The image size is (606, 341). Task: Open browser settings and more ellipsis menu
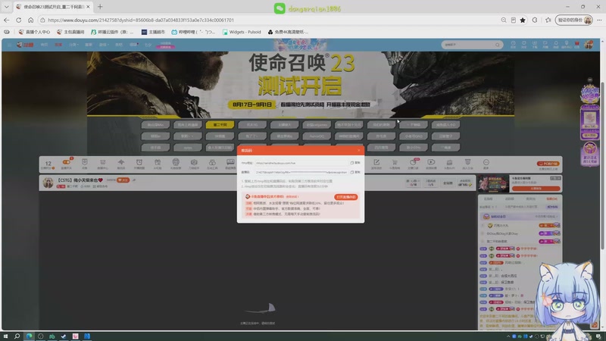pos(599,20)
